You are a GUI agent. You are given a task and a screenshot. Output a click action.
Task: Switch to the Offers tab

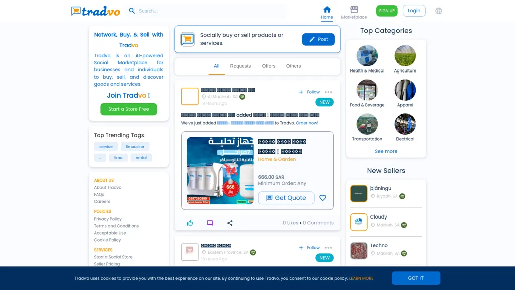[269, 66]
